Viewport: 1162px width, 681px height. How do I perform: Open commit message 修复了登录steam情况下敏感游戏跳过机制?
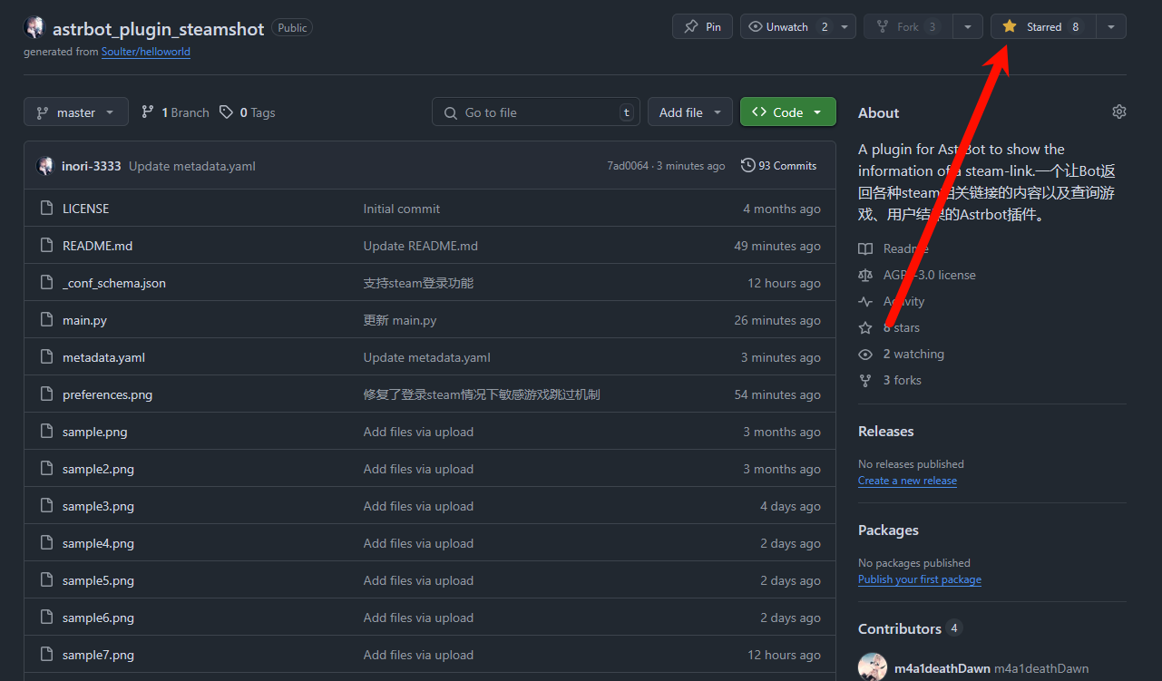pyautogui.click(x=482, y=394)
